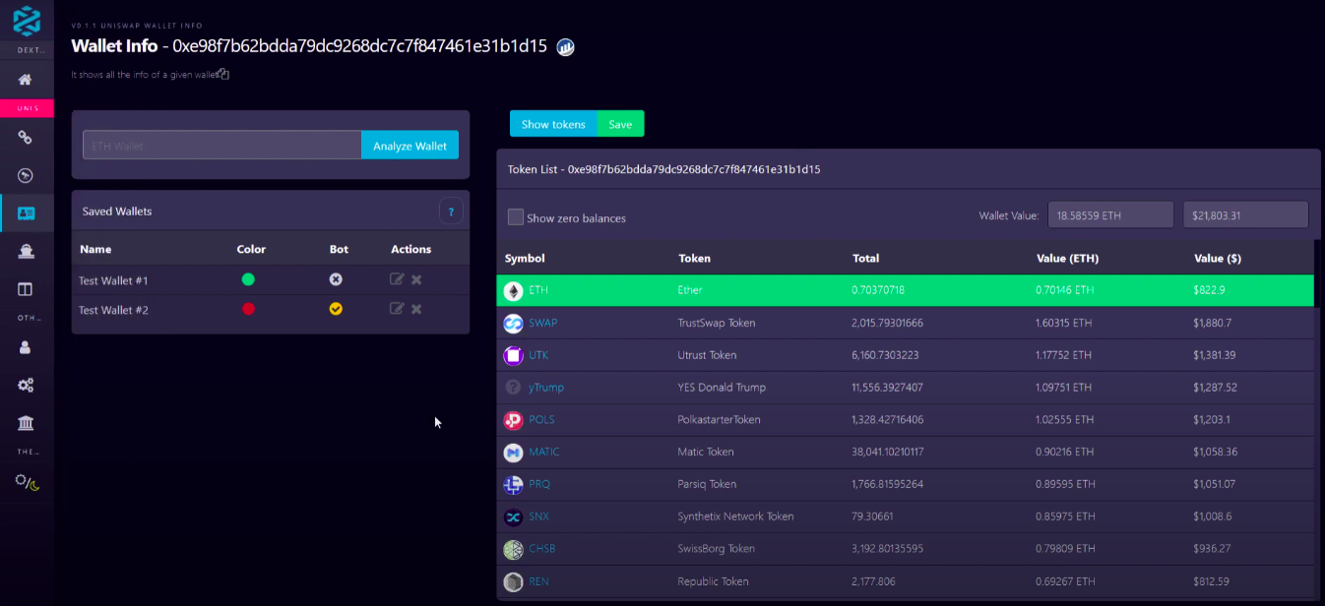Focus the ETH Wallet address input
Viewport: 1325px width, 606px height.
click(x=221, y=146)
